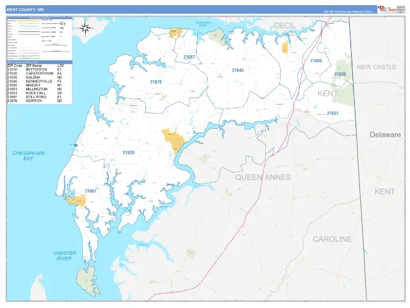
Task: Select the "KENT COUNTY, MD" map title
Action: tap(26, 10)
